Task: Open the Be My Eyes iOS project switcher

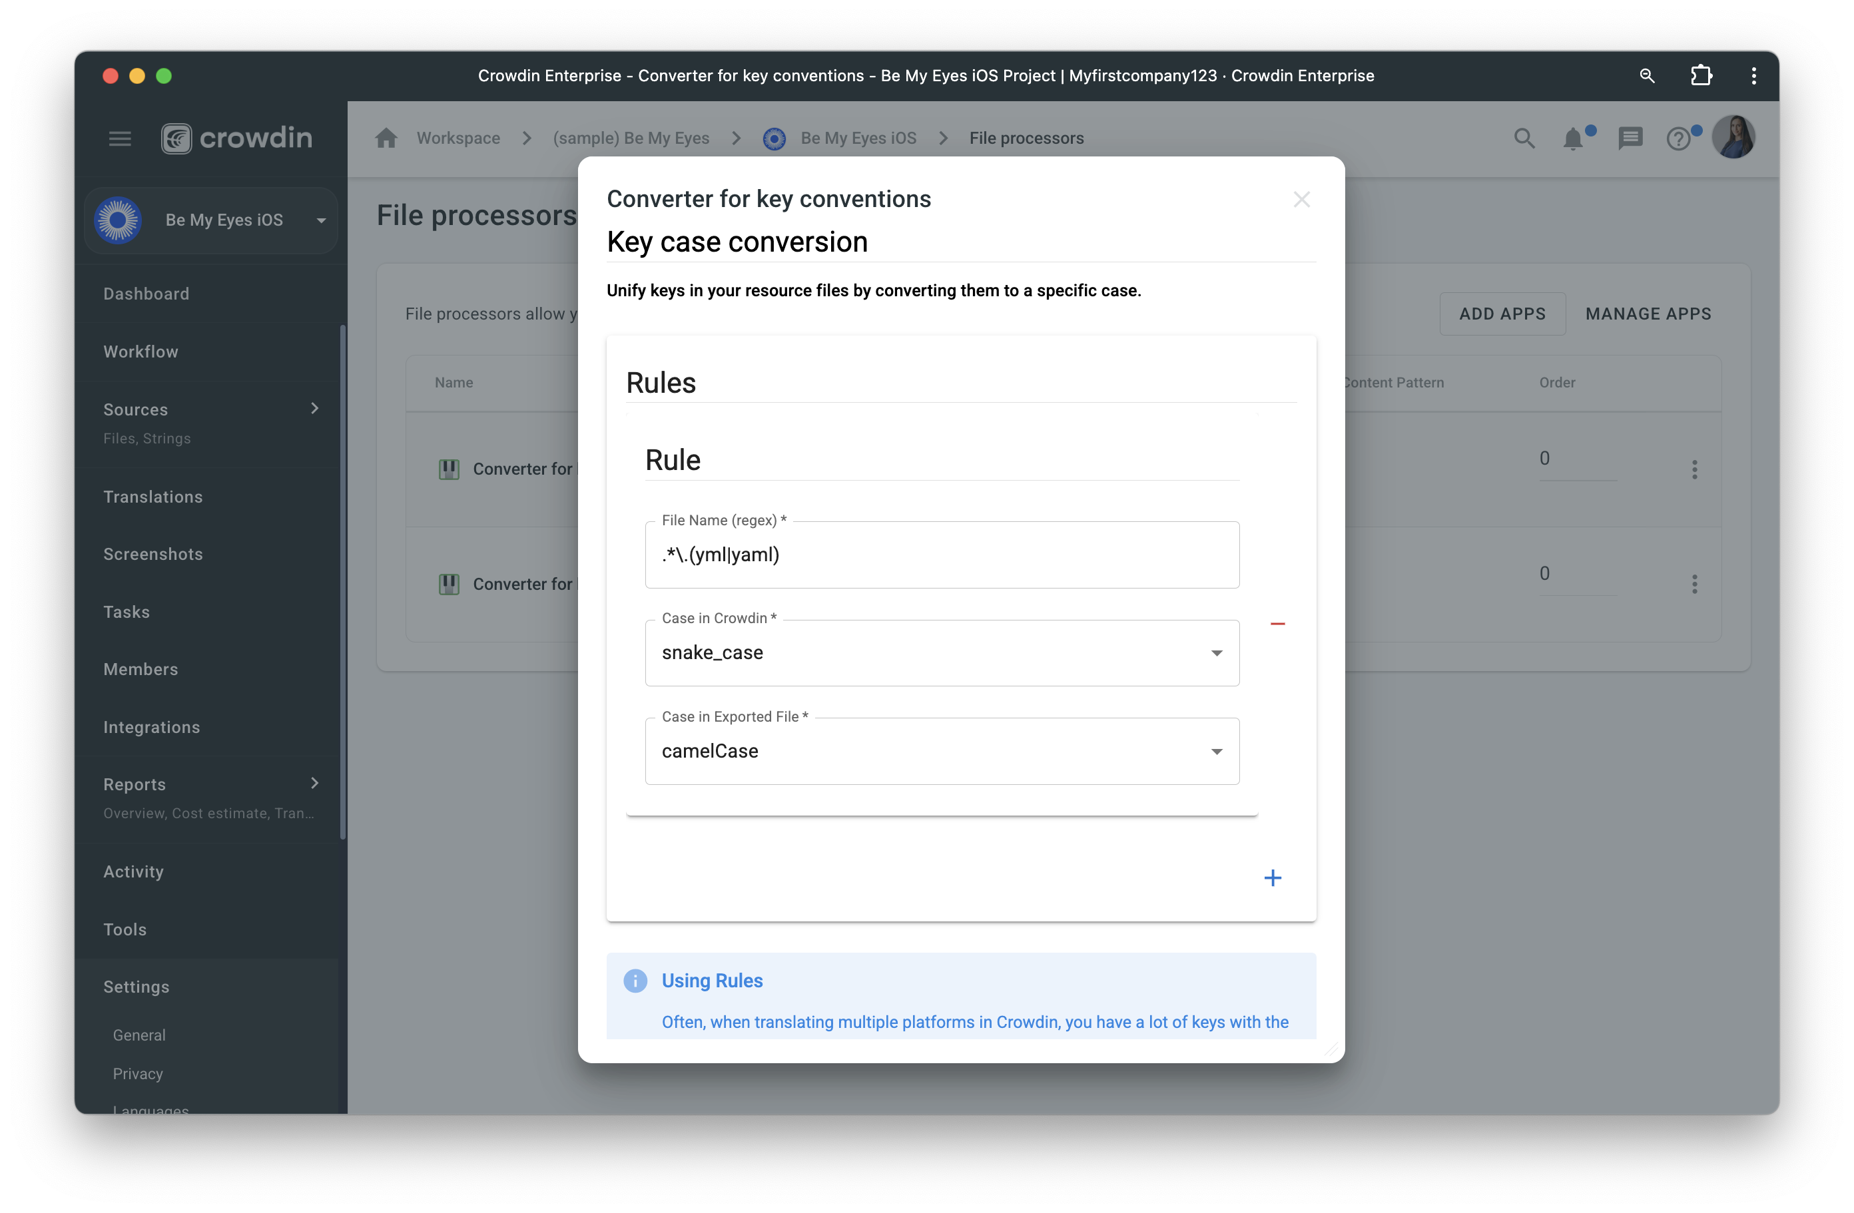Action: click(x=210, y=220)
